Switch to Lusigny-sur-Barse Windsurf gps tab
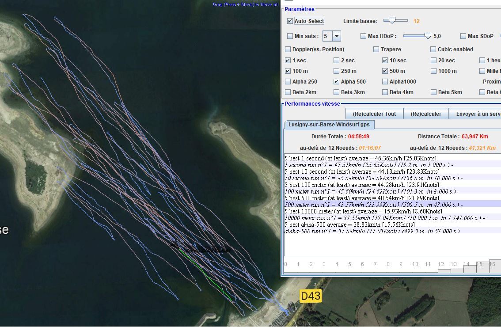 tap(329, 125)
